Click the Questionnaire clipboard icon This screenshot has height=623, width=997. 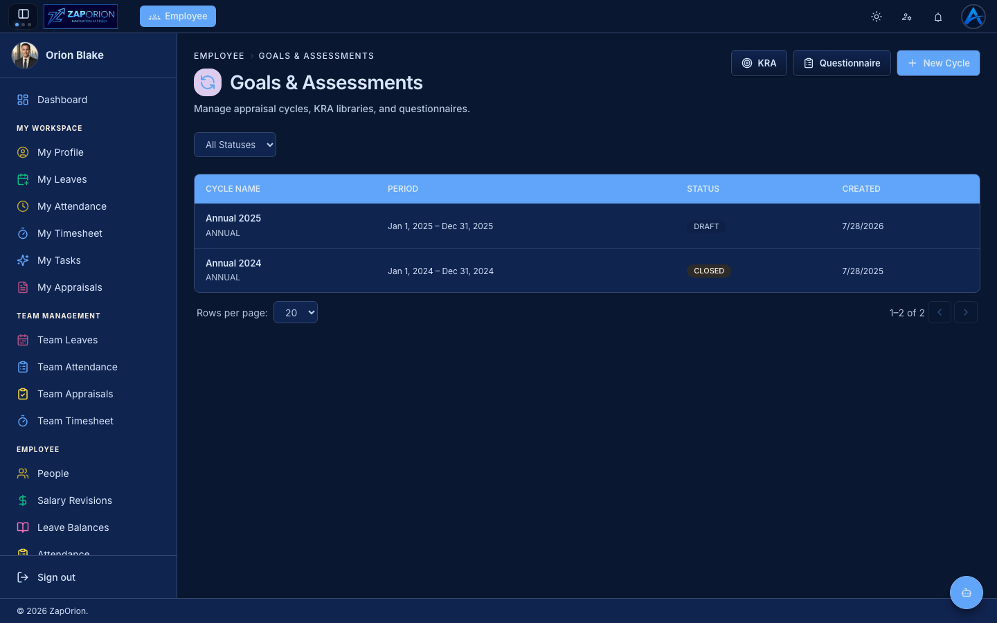pyautogui.click(x=809, y=63)
